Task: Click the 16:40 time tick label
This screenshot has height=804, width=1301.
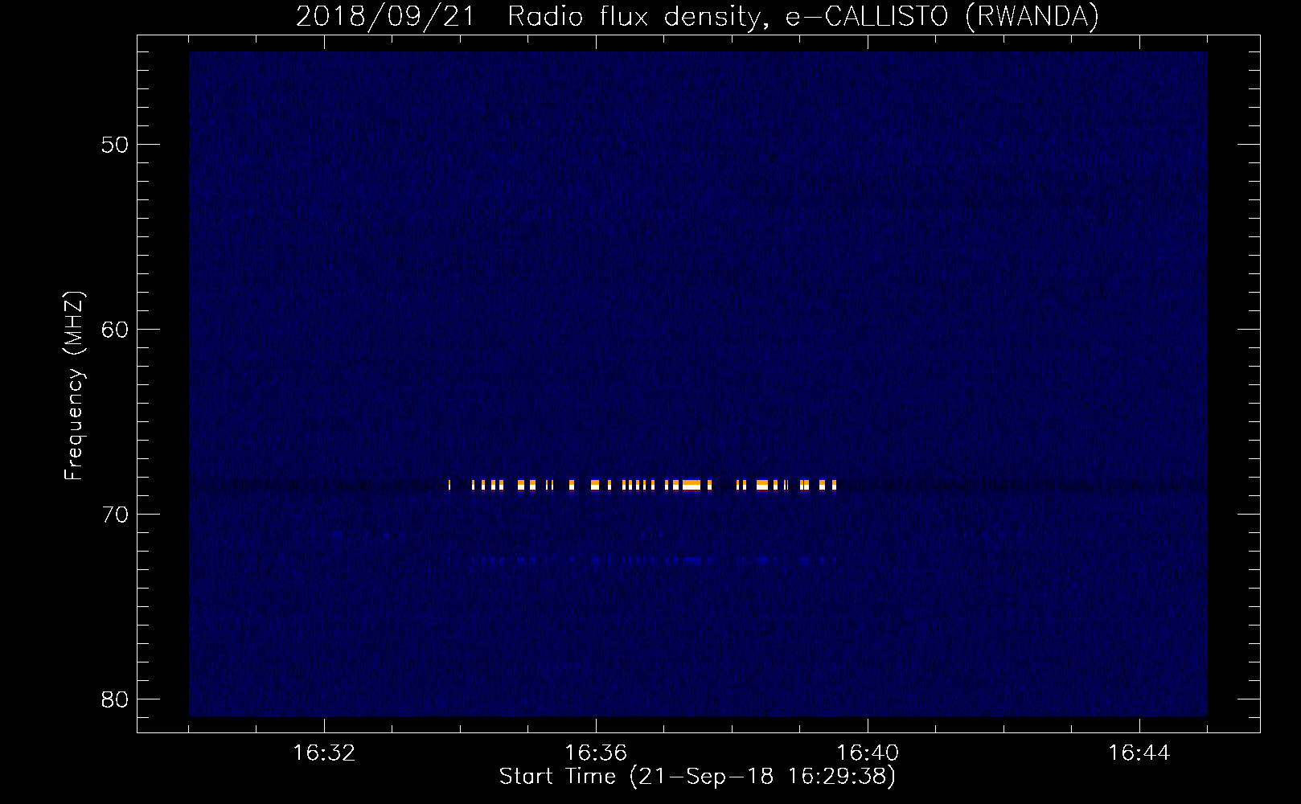Action: (x=868, y=753)
